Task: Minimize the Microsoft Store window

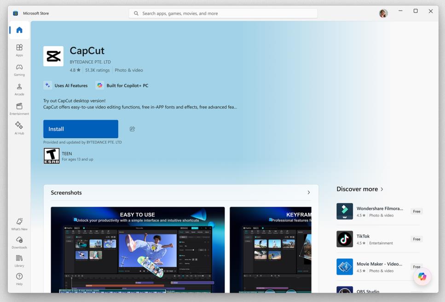Action: point(400,11)
